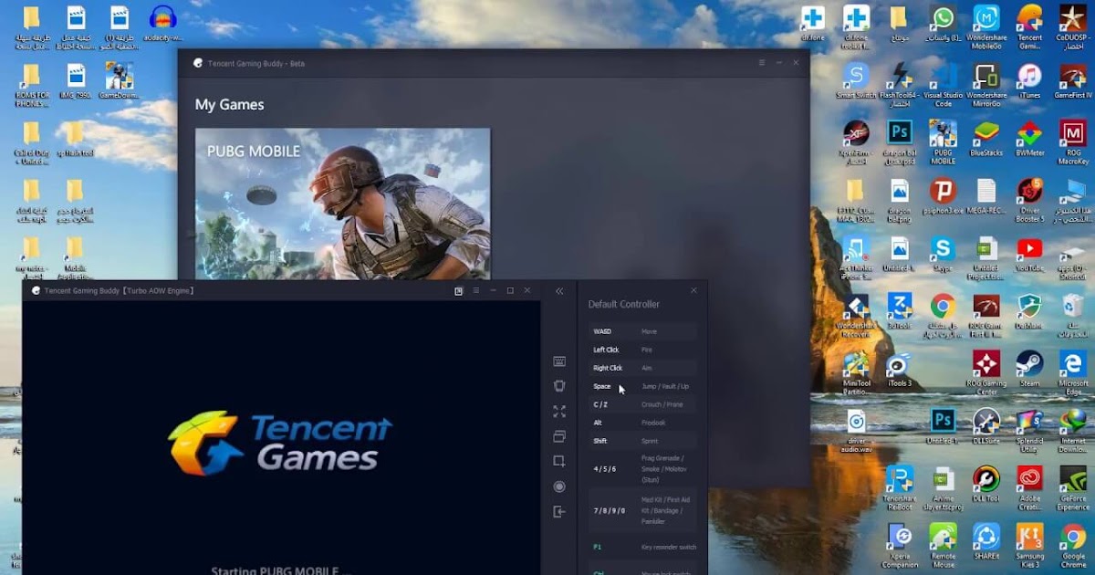The height and width of the screenshot is (575, 1095).
Task: Click the exit arrow icon in the emulator sidebar
Action: point(559,512)
